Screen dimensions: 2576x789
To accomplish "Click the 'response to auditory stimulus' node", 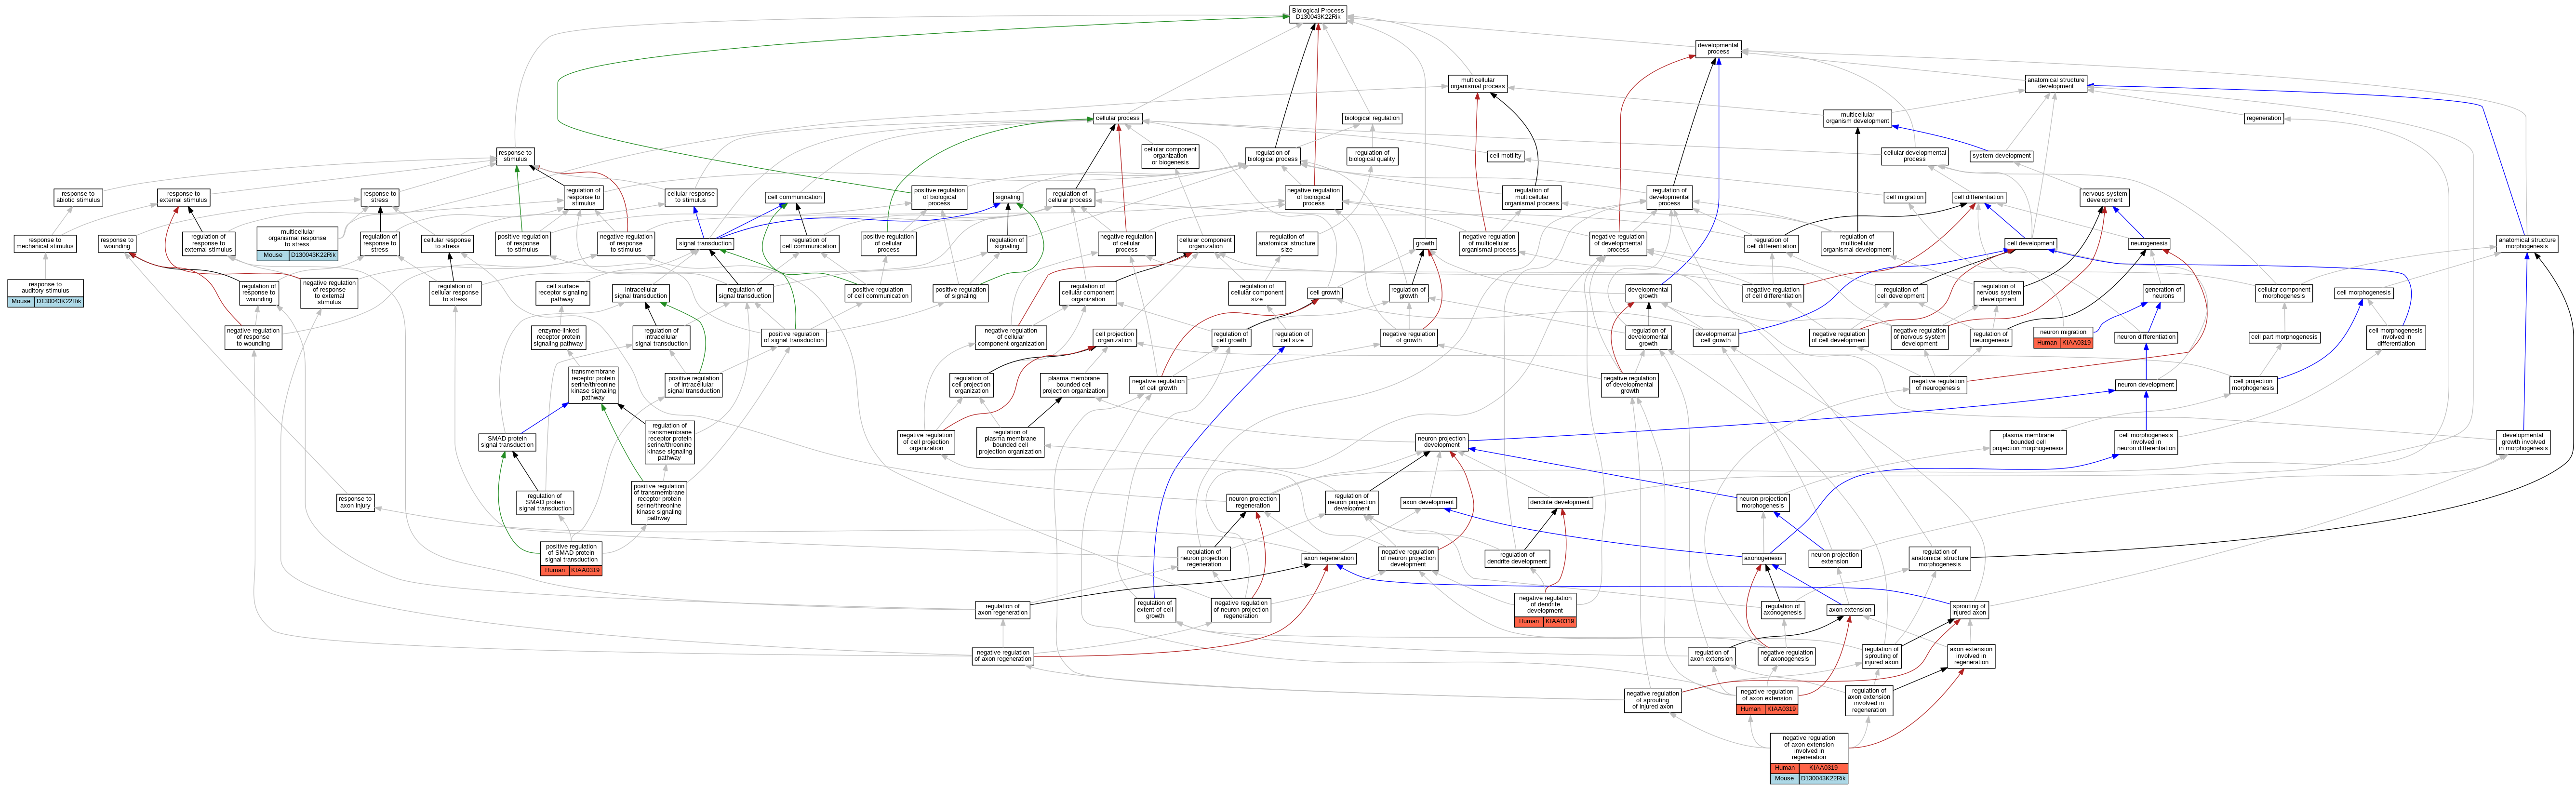I will tap(45, 293).
